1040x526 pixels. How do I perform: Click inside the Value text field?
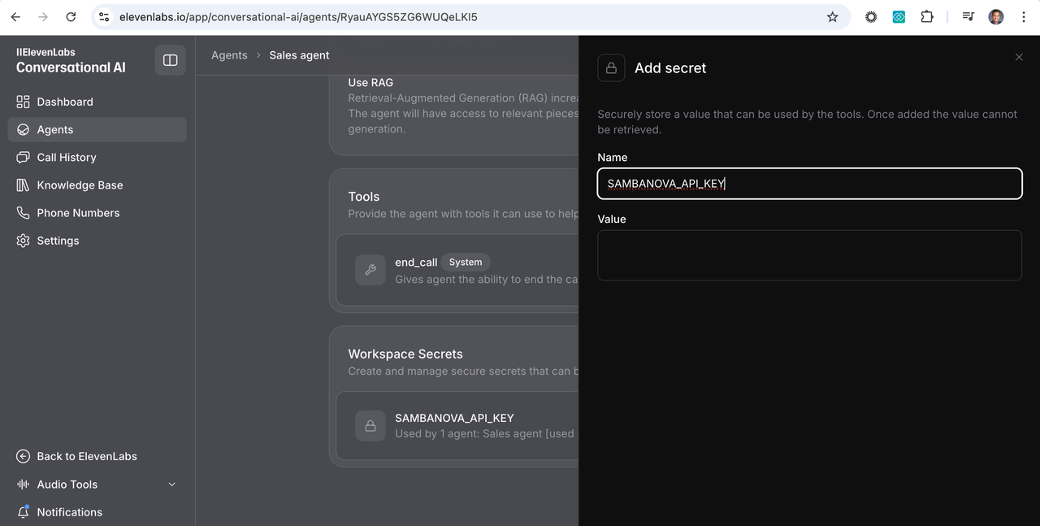(809, 254)
